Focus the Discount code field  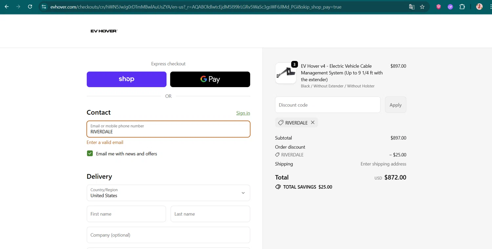(328, 105)
